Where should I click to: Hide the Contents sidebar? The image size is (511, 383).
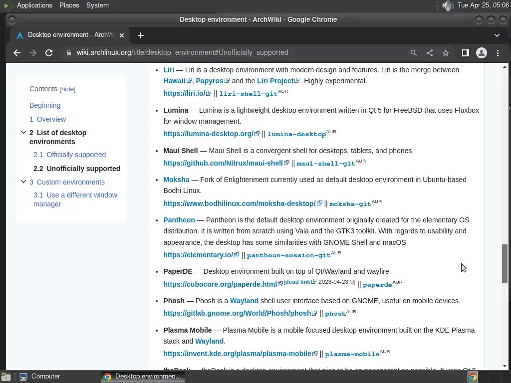point(67,89)
